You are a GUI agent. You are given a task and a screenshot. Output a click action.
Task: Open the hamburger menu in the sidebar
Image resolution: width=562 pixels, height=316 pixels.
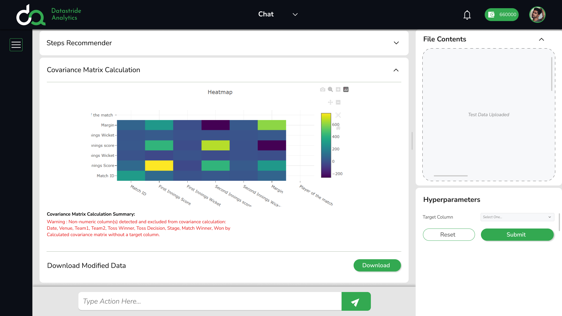click(x=16, y=44)
